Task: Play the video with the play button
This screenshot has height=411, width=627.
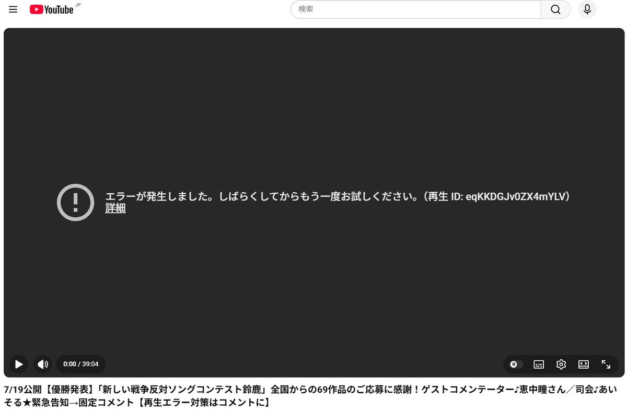Action: 19,365
